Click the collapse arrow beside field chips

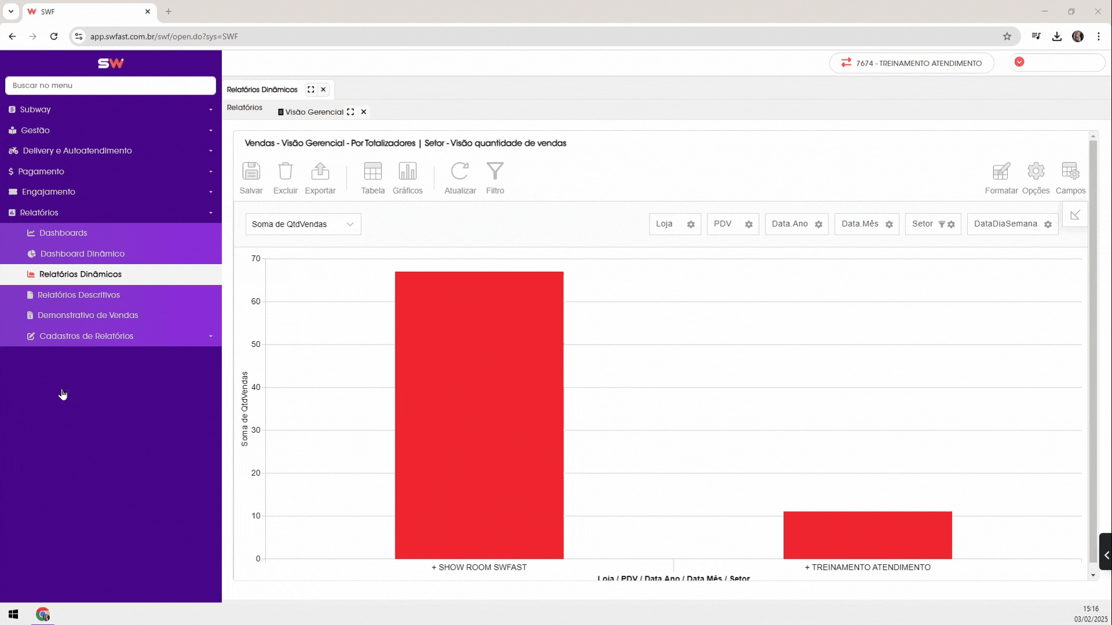(1075, 215)
